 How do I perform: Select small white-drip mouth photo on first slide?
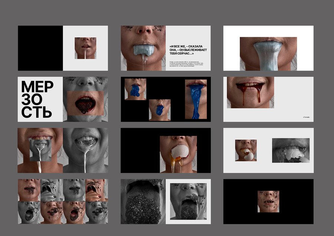click(85, 48)
